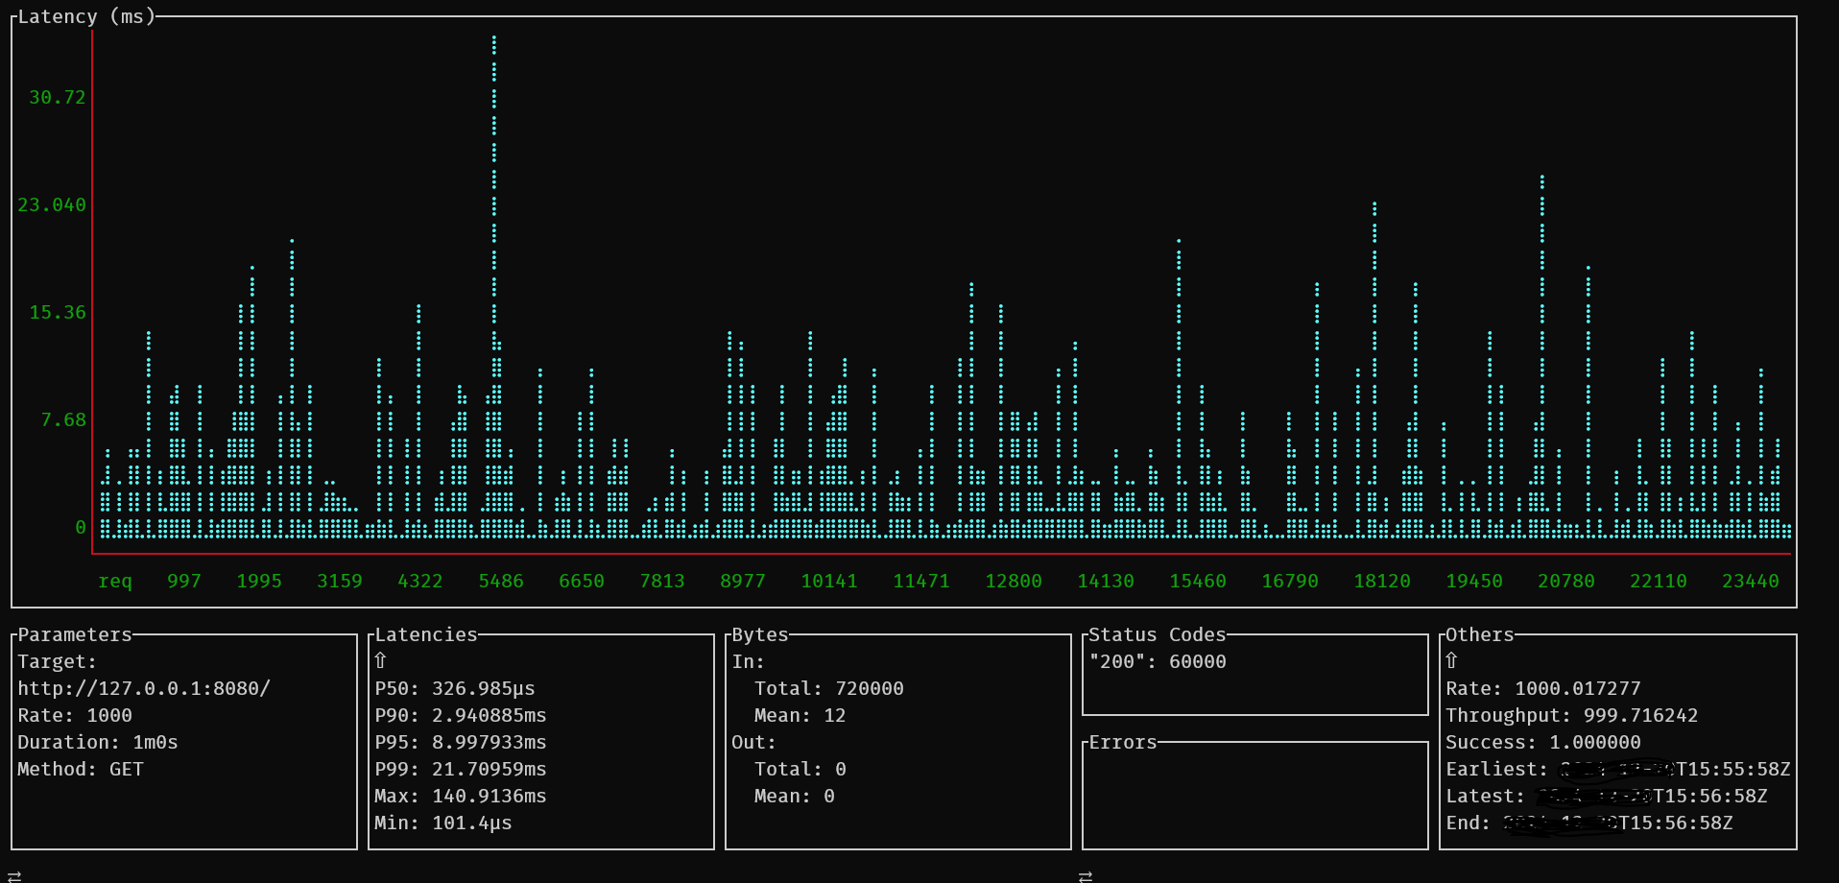Screen dimensions: 1839x883
Task: Select the P90: 2.940885ms entry
Action: tap(461, 715)
